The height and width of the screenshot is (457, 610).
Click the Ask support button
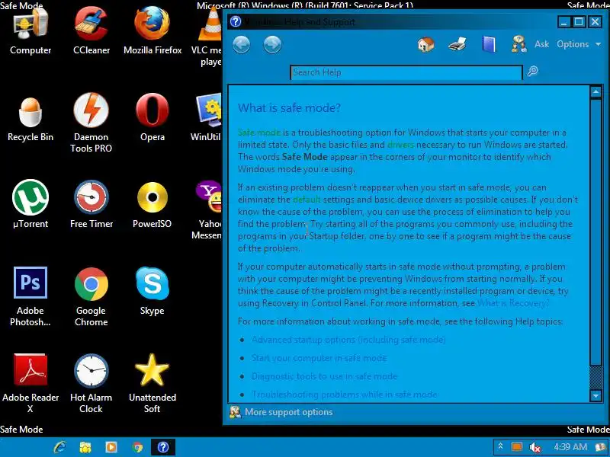coord(530,44)
